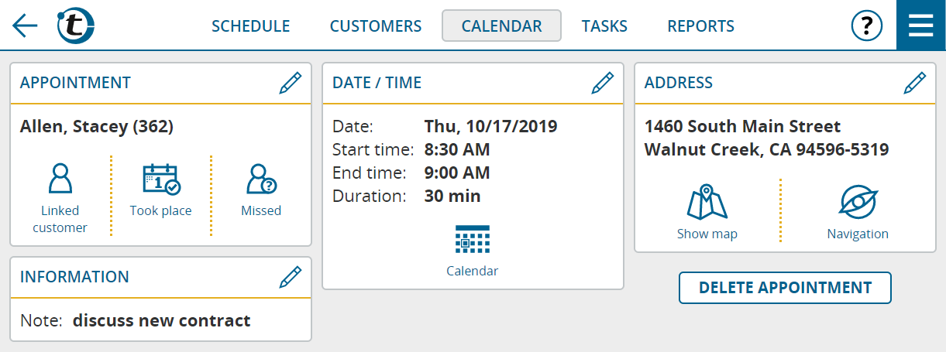The height and width of the screenshot is (352, 946).
Task: Click the app logo icon
Action: click(x=76, y=26)
